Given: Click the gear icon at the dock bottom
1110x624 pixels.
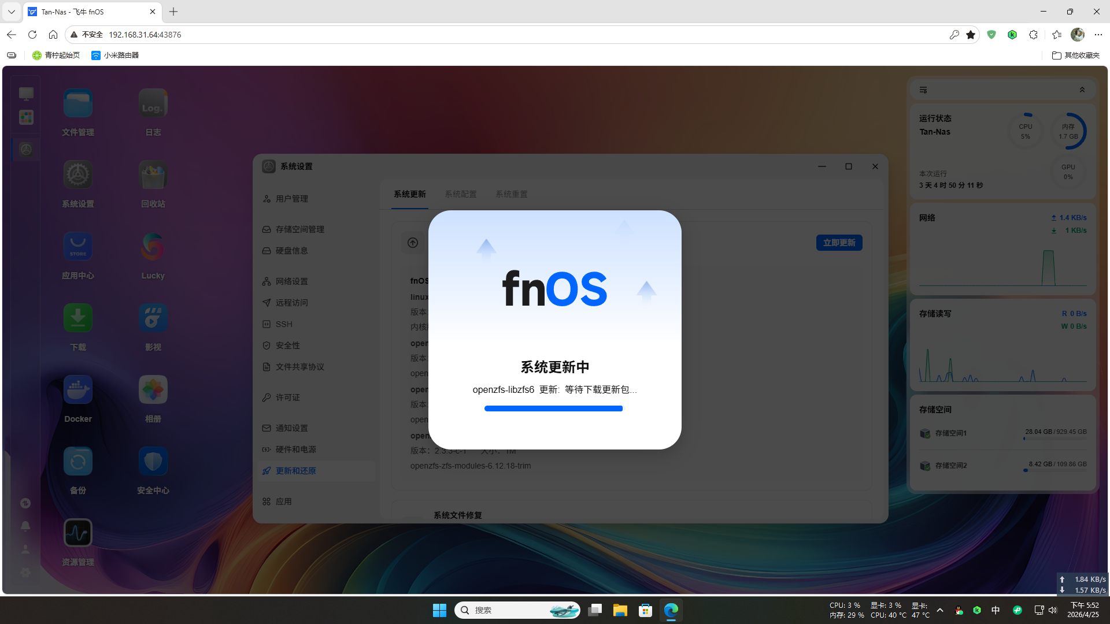Looking at the screenshot, I should click(x=25, y=573).
